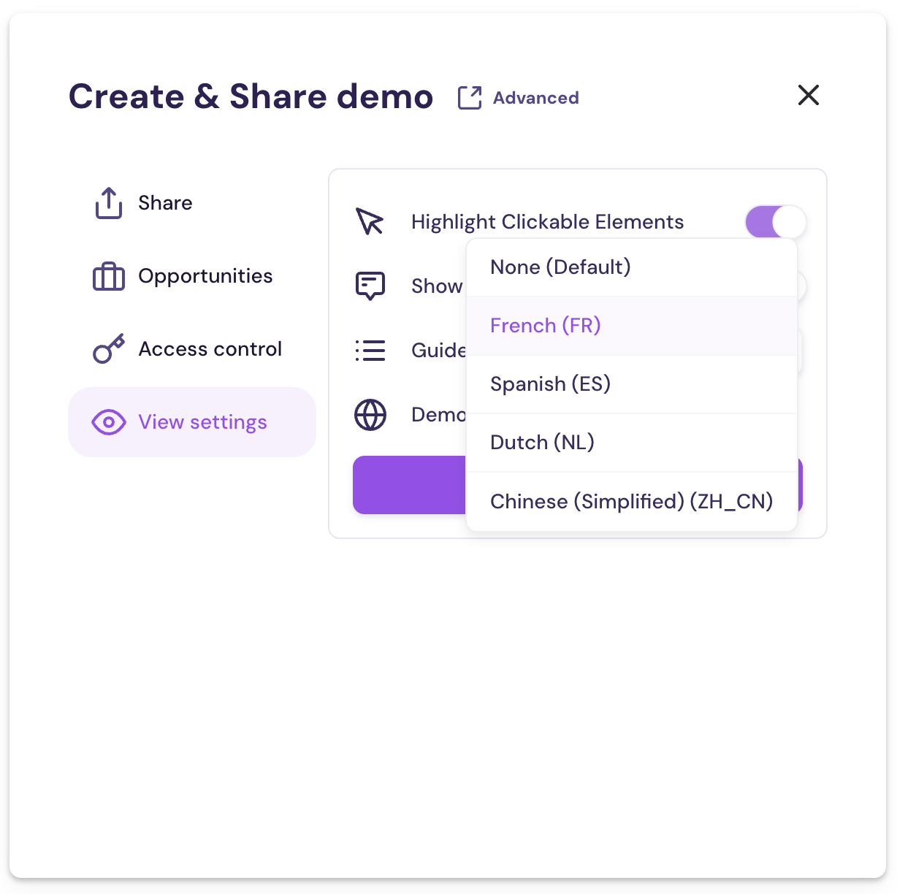Choose Chinese (Simplified) (ZH_CN) option
Screen dimensions: 897x894
click(631, 502)
